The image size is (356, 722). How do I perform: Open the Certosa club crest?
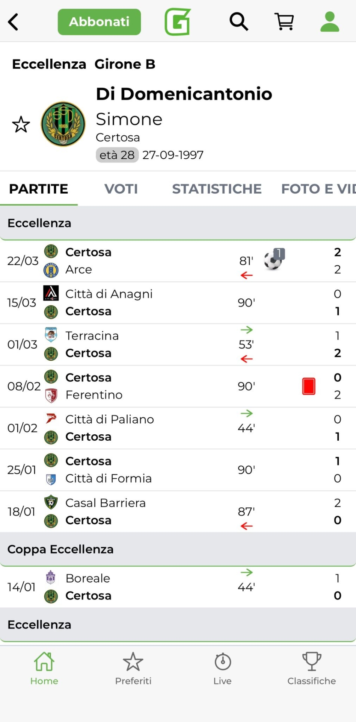pos(63,124)
